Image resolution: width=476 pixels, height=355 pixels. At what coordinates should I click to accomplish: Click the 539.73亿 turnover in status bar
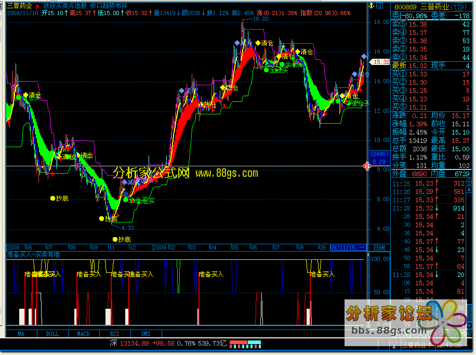pyautogui.click(x=212, y=344)
